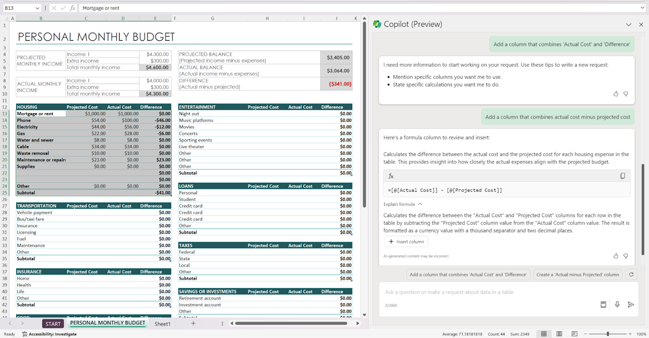Send the Copilot prompt with the arrow icon
649x338 pixels.
[x=630, y=305]
